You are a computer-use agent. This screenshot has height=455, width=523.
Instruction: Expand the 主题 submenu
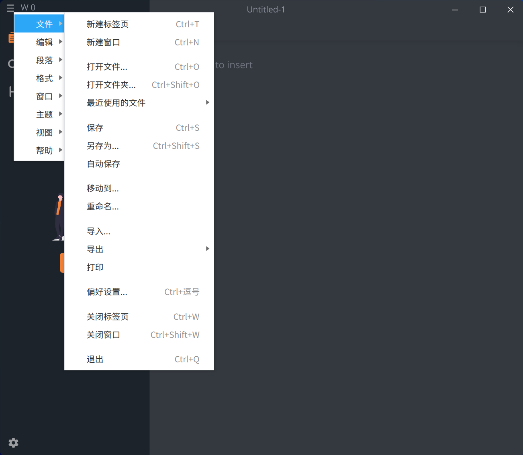pos(39,114)
